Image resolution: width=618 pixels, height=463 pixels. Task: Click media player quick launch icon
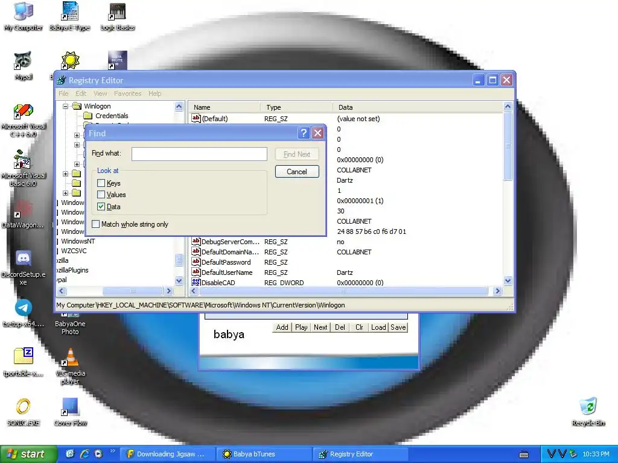tap(98, 454)
